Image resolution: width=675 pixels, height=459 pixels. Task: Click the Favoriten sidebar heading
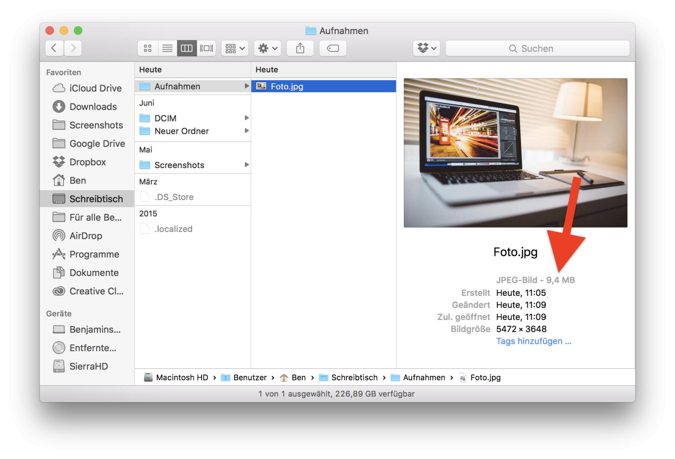(x=63, y=72)
